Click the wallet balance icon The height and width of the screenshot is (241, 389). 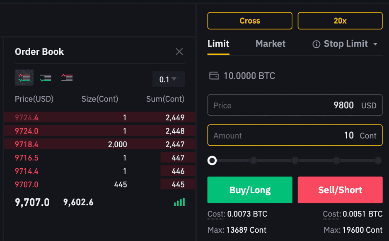[214, 75]
